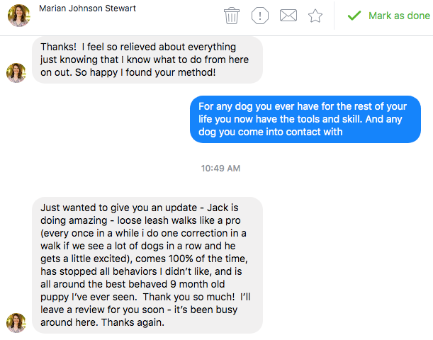This screenshot has width=433, height=340.
Task: Select the 'So happy I found your method' bubble
Action: point(147,60)
